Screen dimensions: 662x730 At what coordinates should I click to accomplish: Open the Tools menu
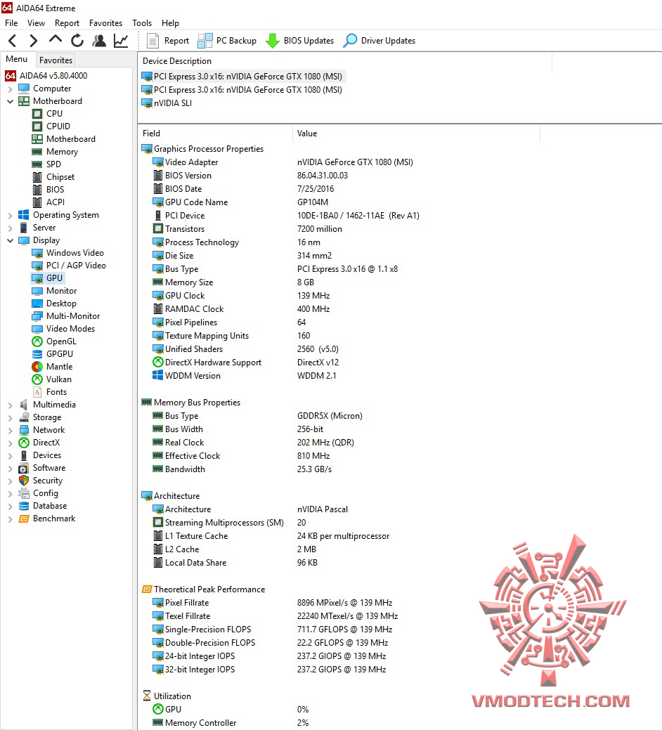pos(141,22)
